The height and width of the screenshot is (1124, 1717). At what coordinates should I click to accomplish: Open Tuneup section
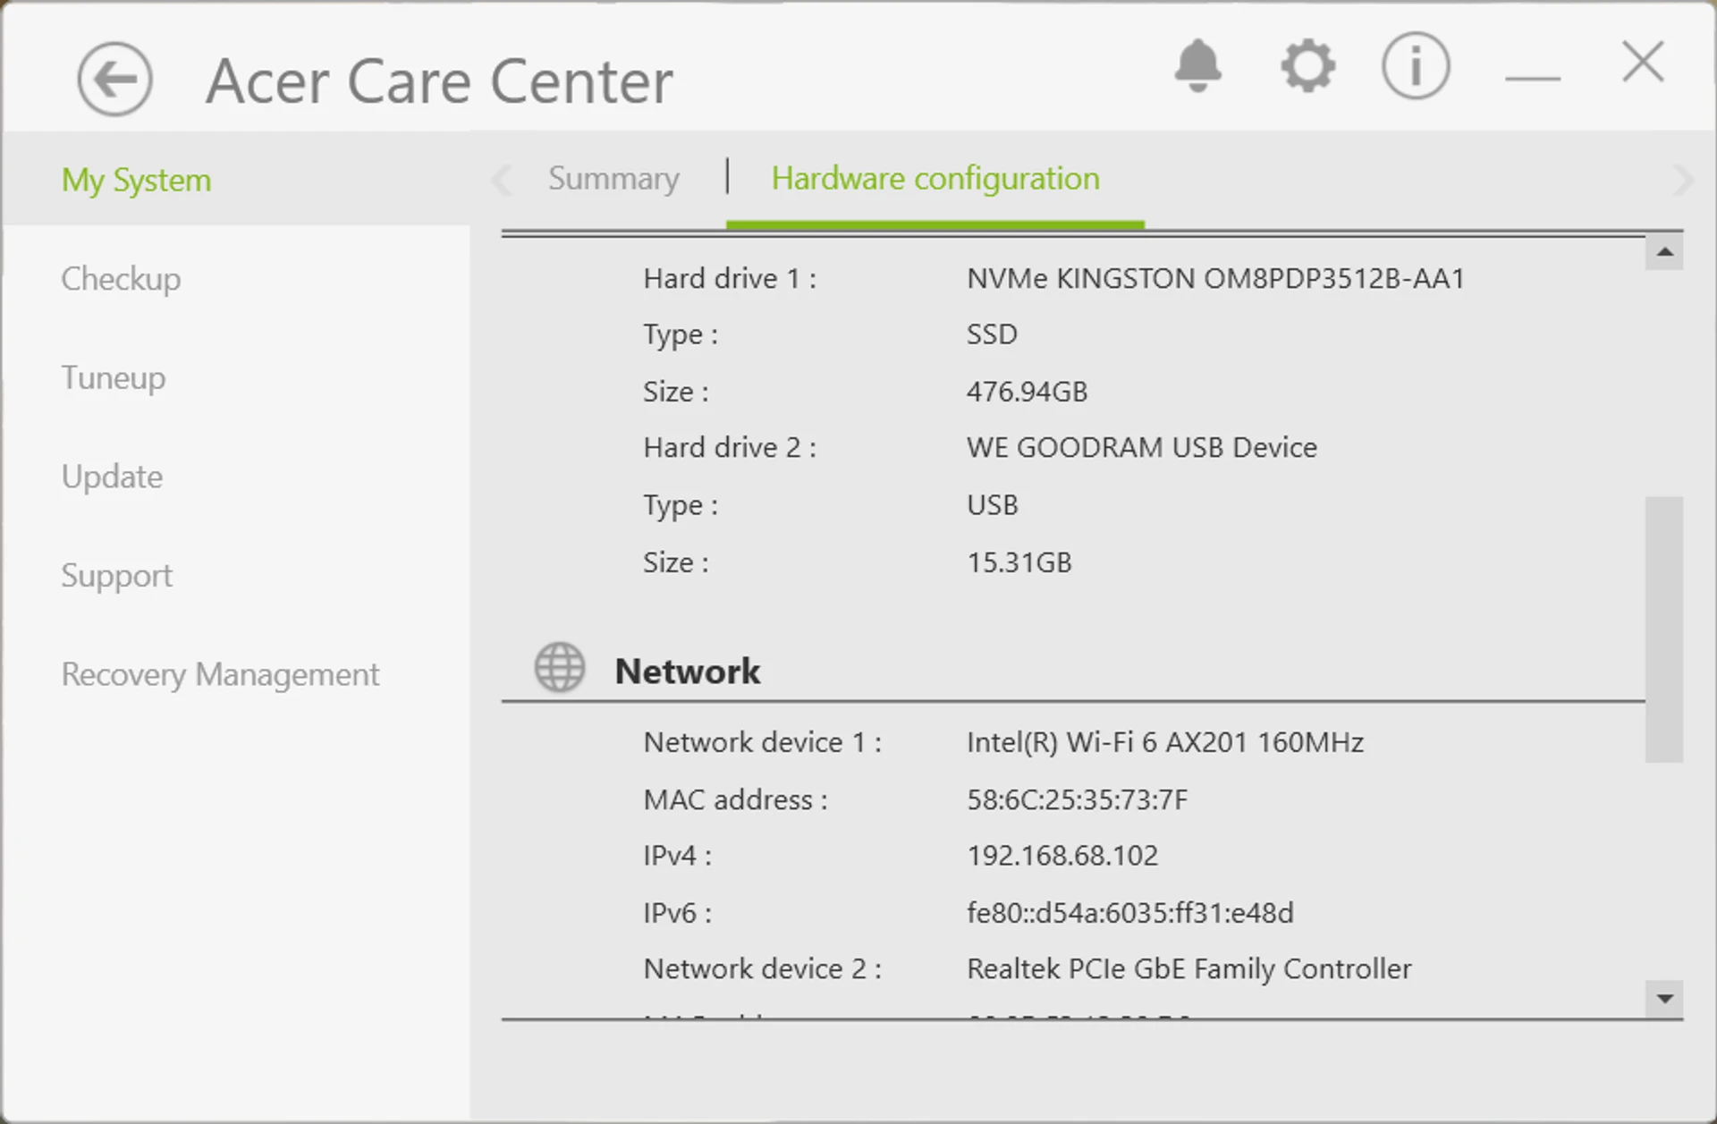[113, 377]
